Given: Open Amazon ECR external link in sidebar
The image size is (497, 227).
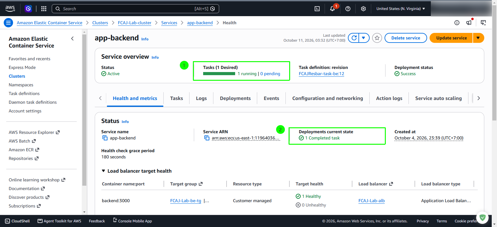Looking at the screenshot, I should [x=24, y=150].
